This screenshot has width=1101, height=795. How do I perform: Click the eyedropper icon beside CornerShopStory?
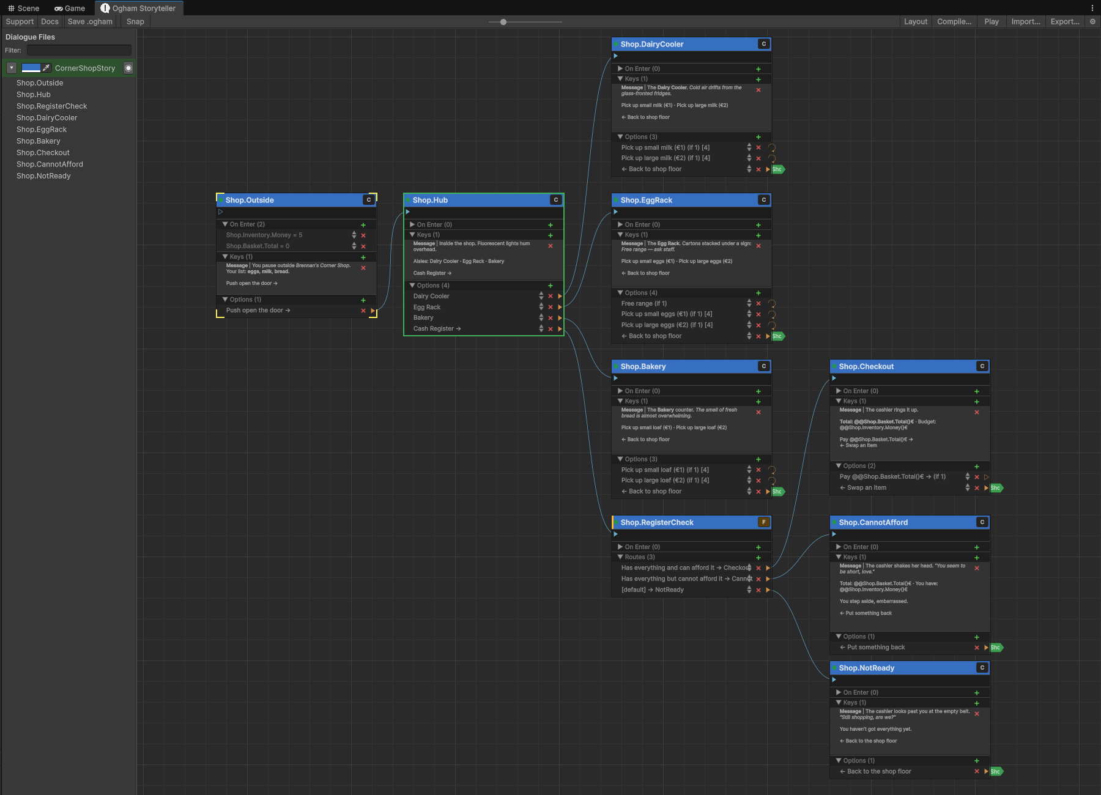(46, 68)
